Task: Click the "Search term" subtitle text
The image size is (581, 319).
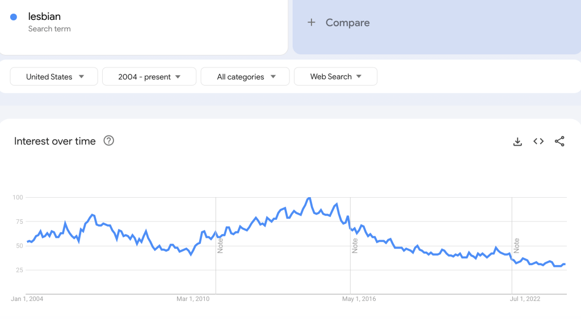Action: (49, 29)
